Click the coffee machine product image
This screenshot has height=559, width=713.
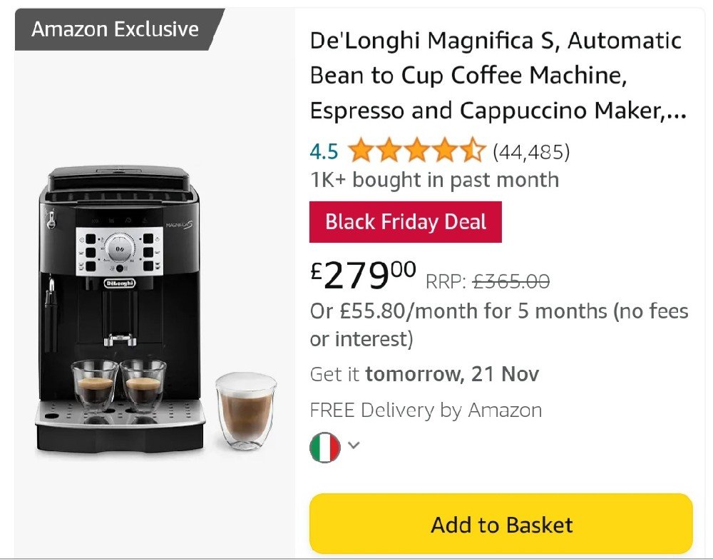155,310
